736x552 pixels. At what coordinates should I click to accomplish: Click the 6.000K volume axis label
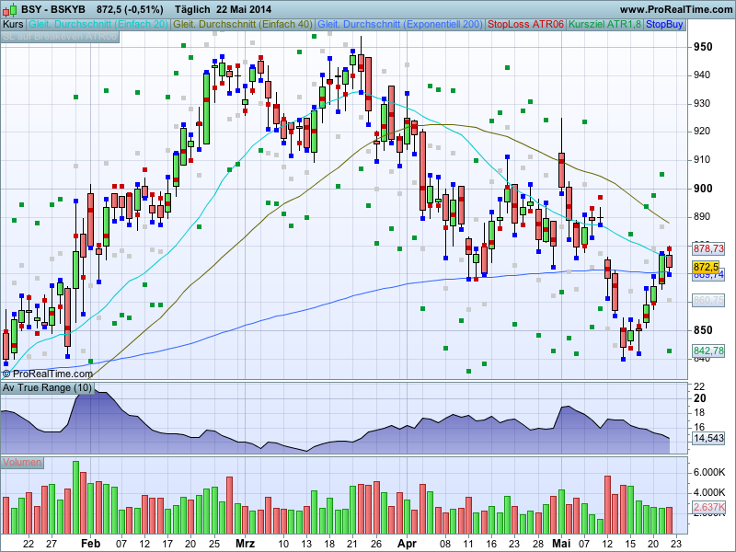(709, 472)
